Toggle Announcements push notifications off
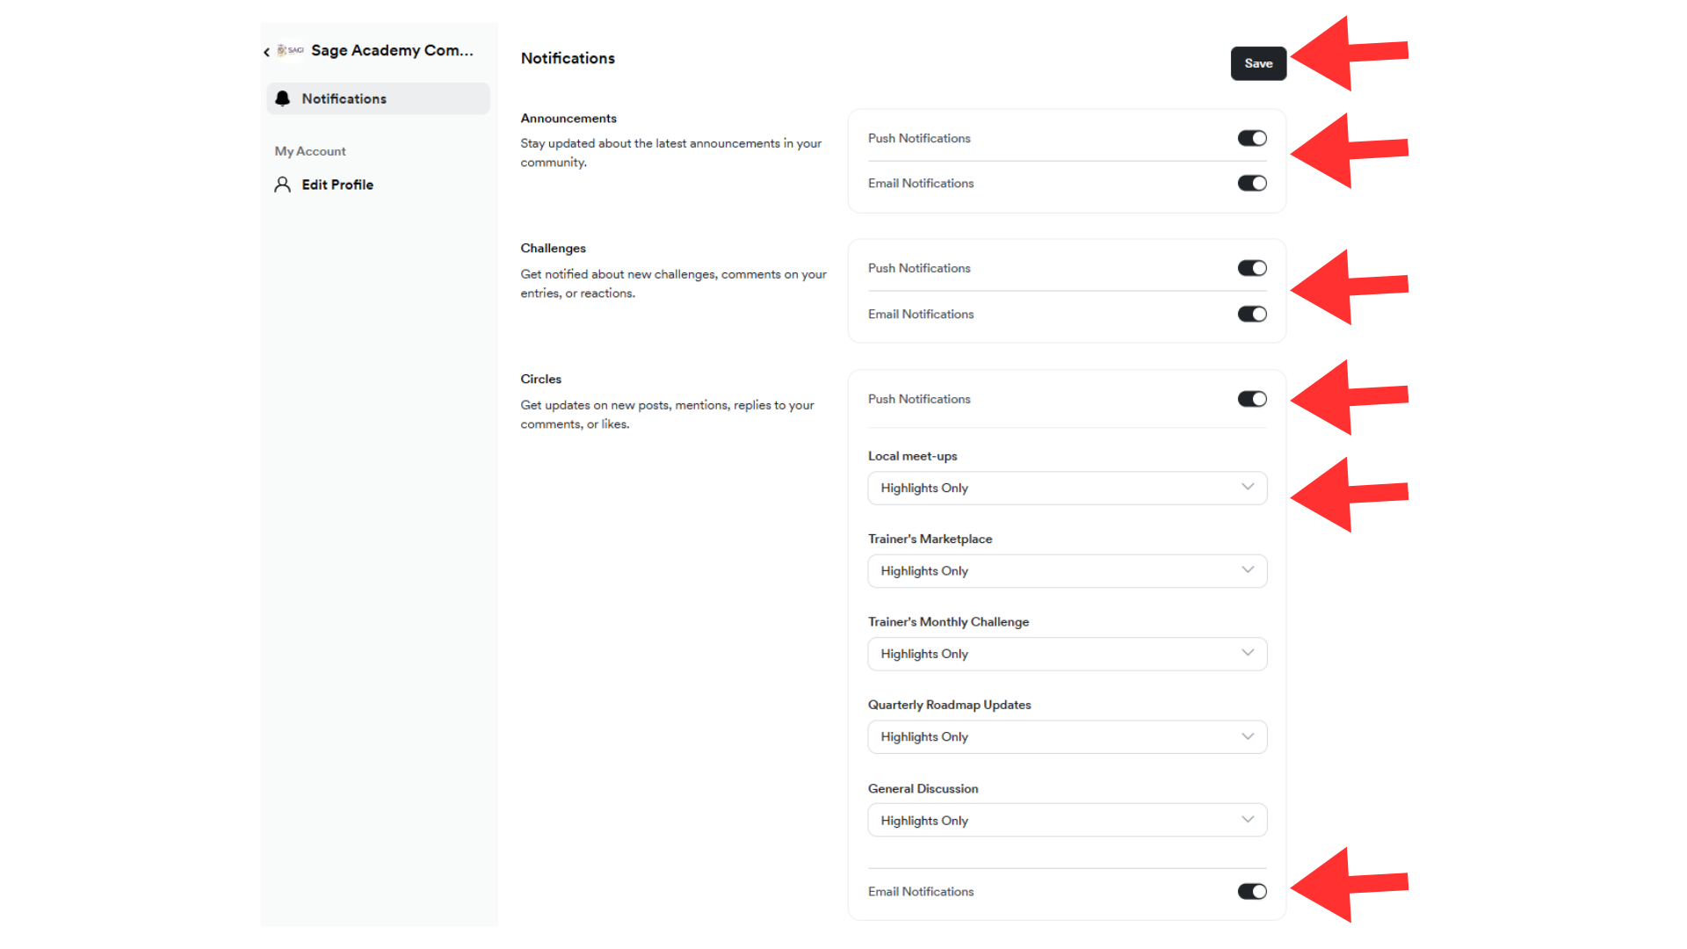The height and width of the screenshot is (949, 1687). tap(1251, 138)
